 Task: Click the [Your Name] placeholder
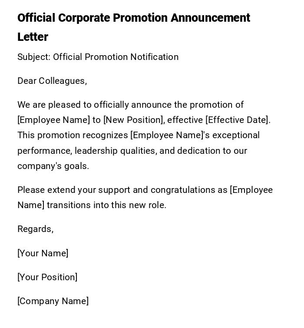click(43, 253)
